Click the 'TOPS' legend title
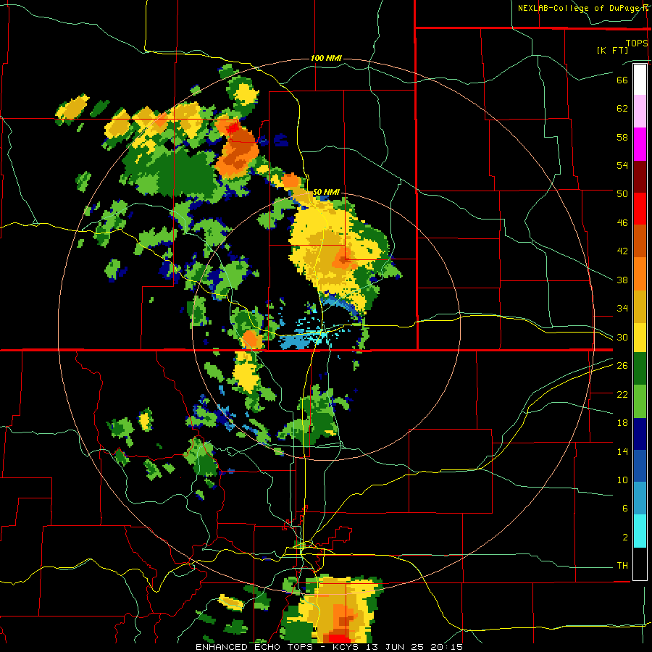 [x=637, y=43]
